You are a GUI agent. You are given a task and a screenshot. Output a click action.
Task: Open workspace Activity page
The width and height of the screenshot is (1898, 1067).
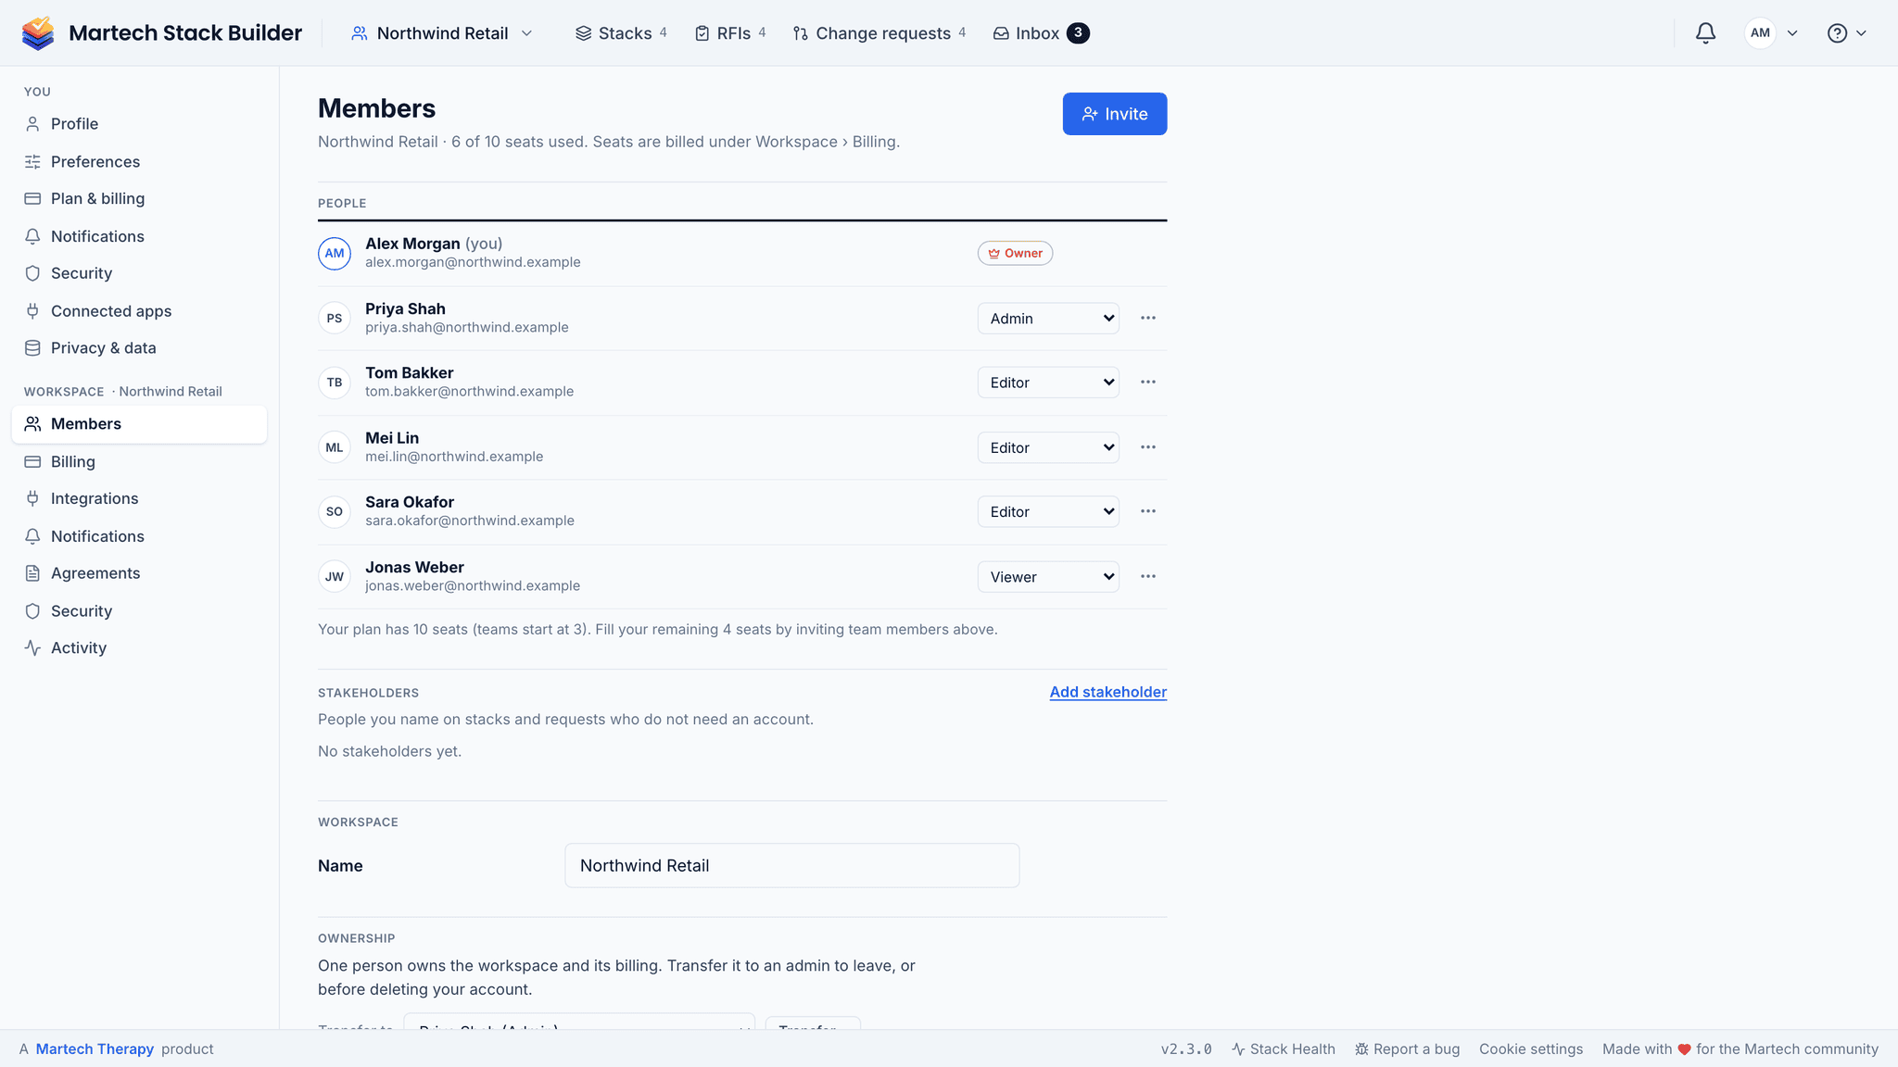(x=139, y=648)
